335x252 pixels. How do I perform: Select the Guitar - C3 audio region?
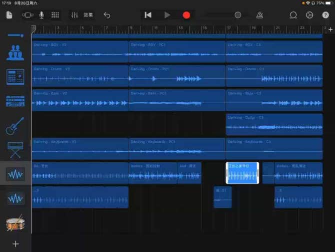[274, 125]
